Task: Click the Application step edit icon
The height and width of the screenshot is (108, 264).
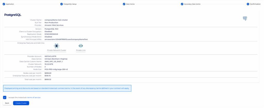Action: tap(4, 4)
